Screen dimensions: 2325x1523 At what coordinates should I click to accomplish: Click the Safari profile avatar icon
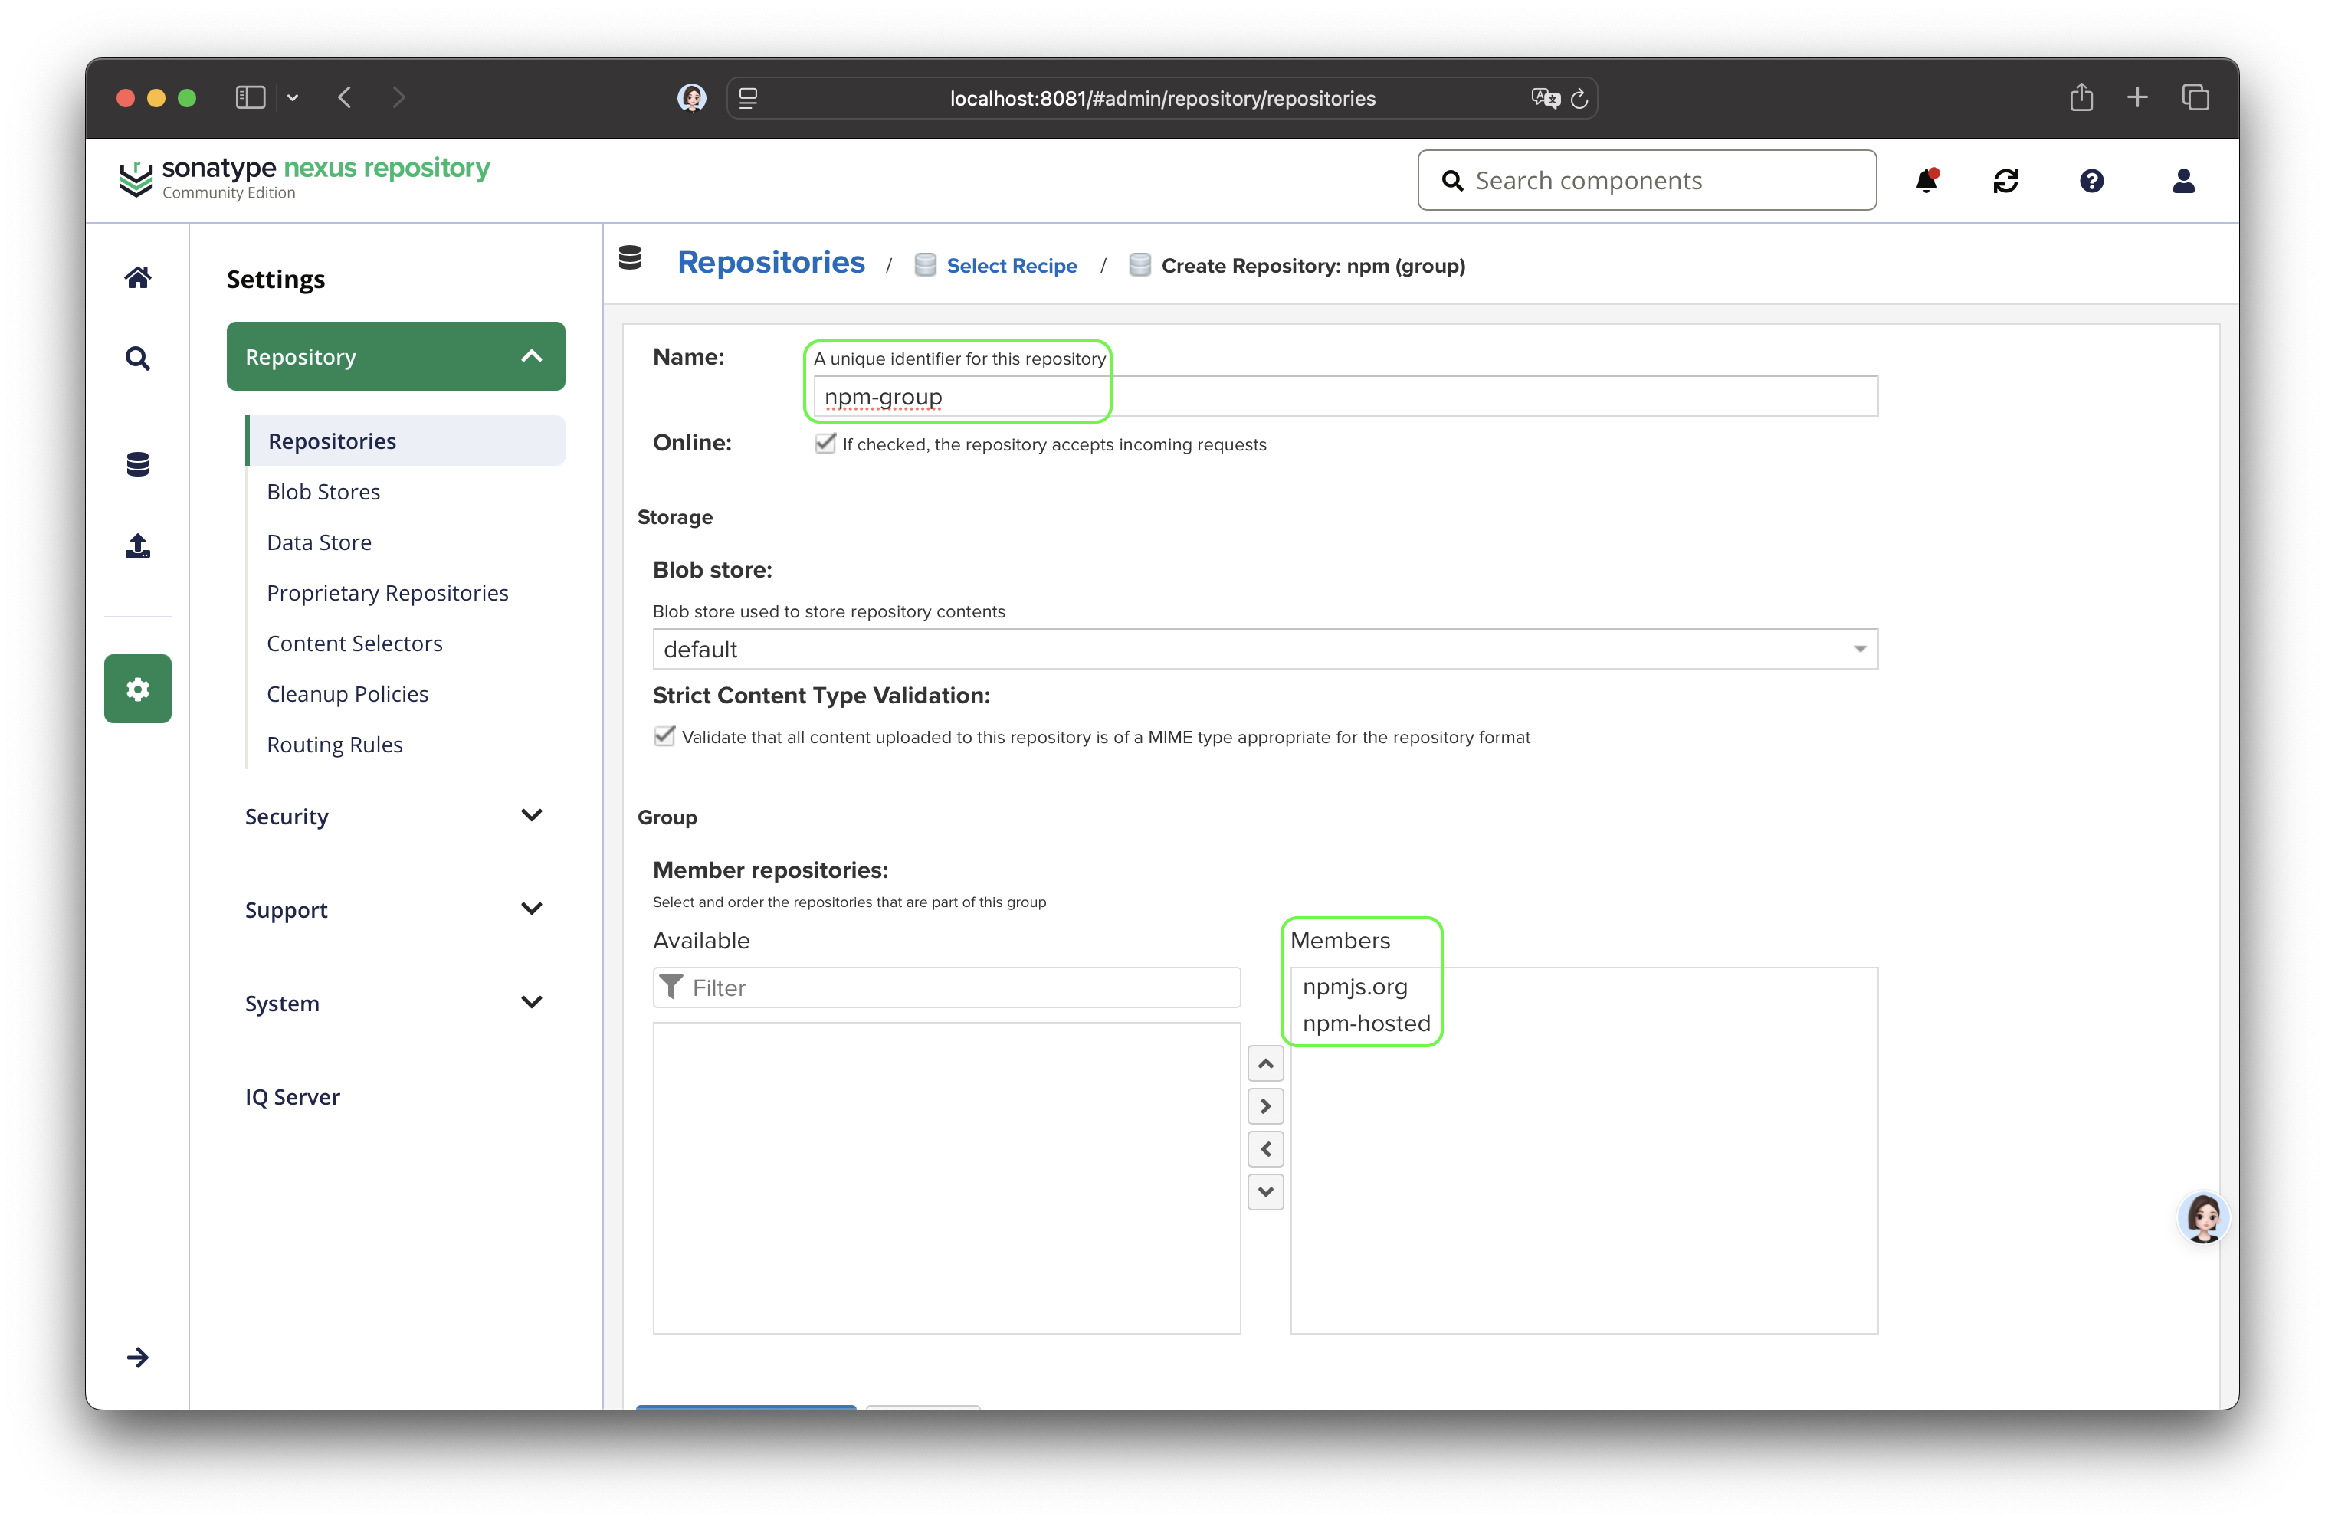(x=692, y=98)
